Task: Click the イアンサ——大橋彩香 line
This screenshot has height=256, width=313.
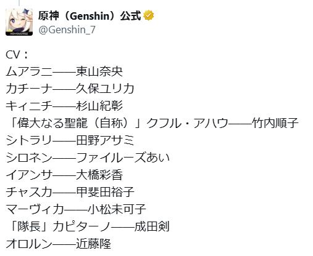Action: pyautogui.click(x=64, y=175)
